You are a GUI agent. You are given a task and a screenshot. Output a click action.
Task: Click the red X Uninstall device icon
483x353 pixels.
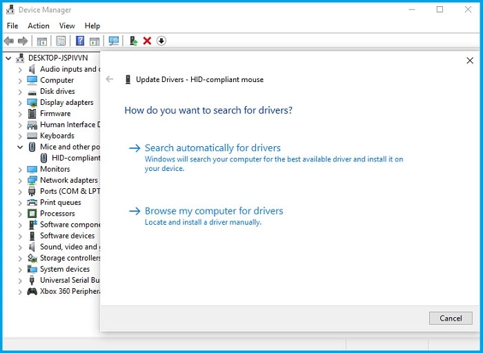click(147, 41)
